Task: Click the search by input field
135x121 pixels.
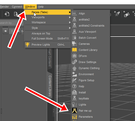Action: click(x=12, y=23)
